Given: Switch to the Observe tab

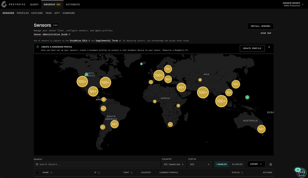Looking at the screenshot, I should [x=52, y=4].
